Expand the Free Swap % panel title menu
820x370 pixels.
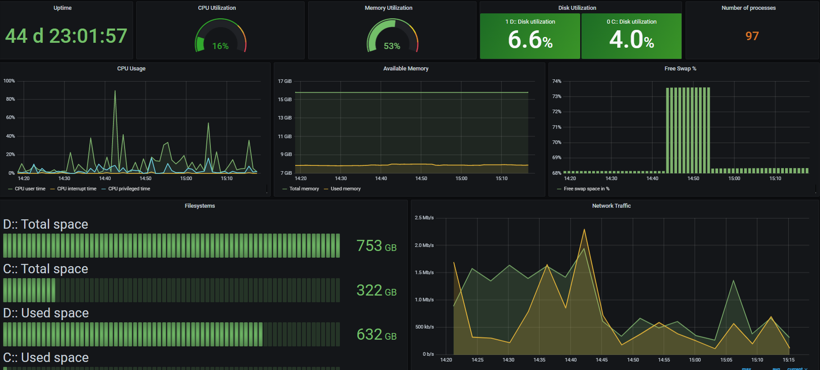pos(680,69)
